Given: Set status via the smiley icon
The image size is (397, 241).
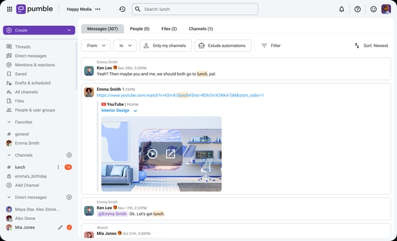Looking at the screenshot, I should 373,9.
